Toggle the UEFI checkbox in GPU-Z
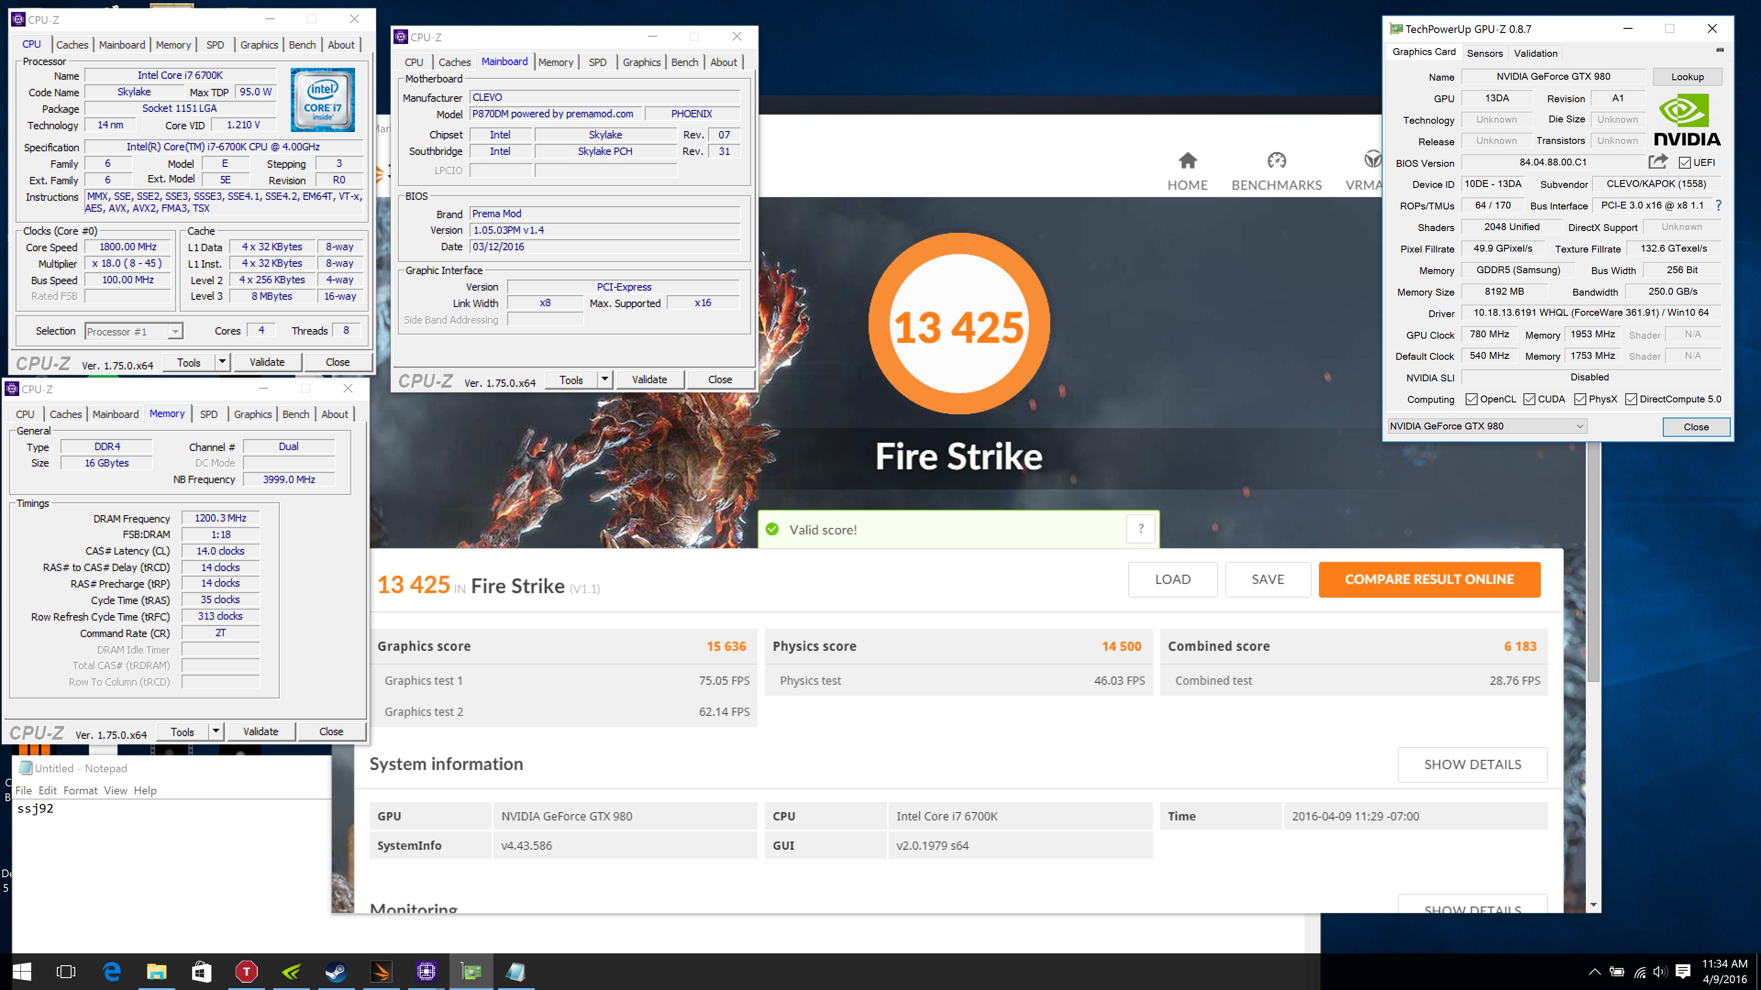This screenshot has height=990, width=1761. 1685,163
